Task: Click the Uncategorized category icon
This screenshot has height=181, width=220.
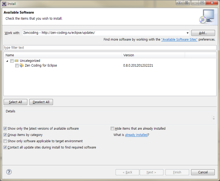Action: (x=16, y=61)
